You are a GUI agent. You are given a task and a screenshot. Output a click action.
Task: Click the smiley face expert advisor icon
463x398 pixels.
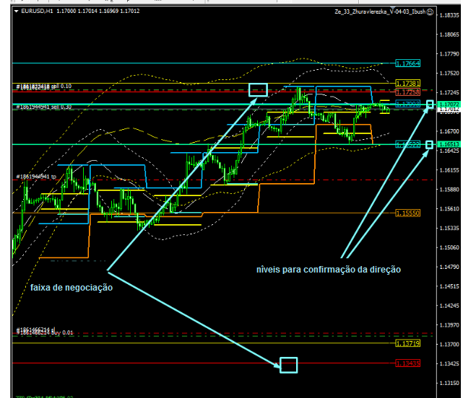point(430,12)
